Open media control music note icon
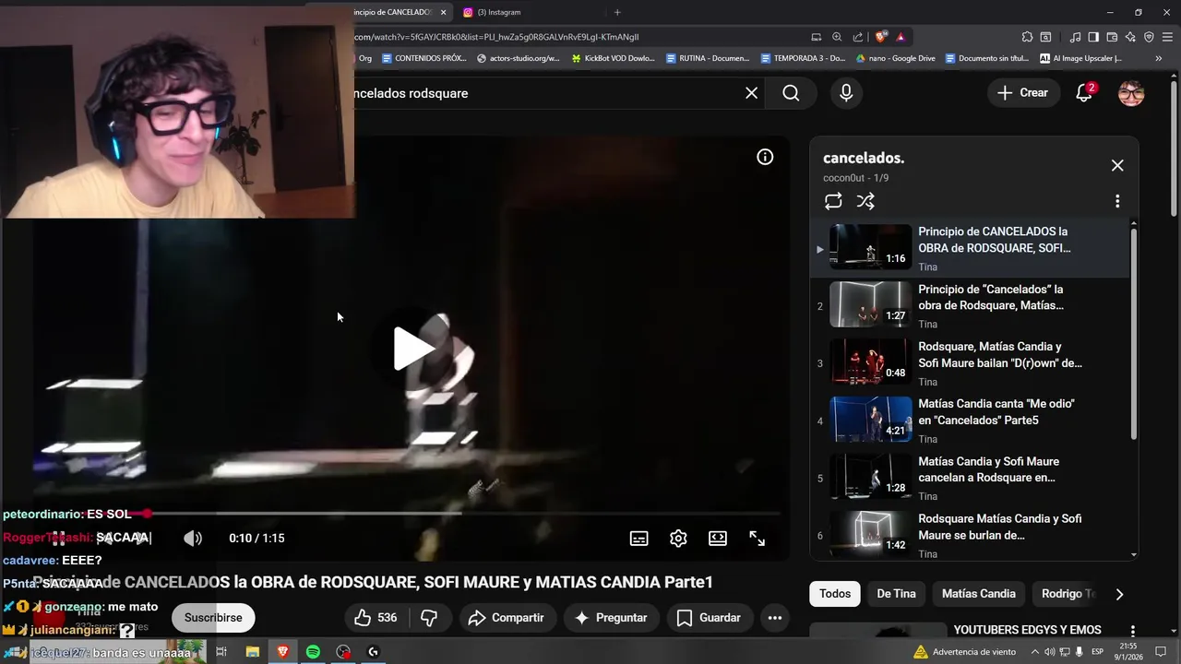This screenshot has height=664, width=1181. point(1075,37)
